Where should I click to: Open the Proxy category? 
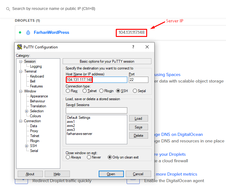tap(34, 131)
